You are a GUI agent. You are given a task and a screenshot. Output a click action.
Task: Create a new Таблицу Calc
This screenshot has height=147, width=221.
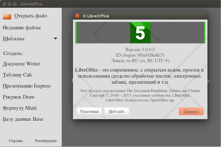point(18,75)
